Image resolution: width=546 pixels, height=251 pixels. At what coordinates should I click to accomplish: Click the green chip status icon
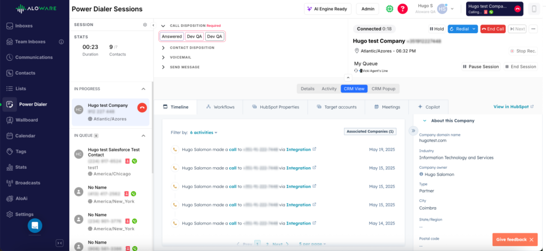point(389,9)
